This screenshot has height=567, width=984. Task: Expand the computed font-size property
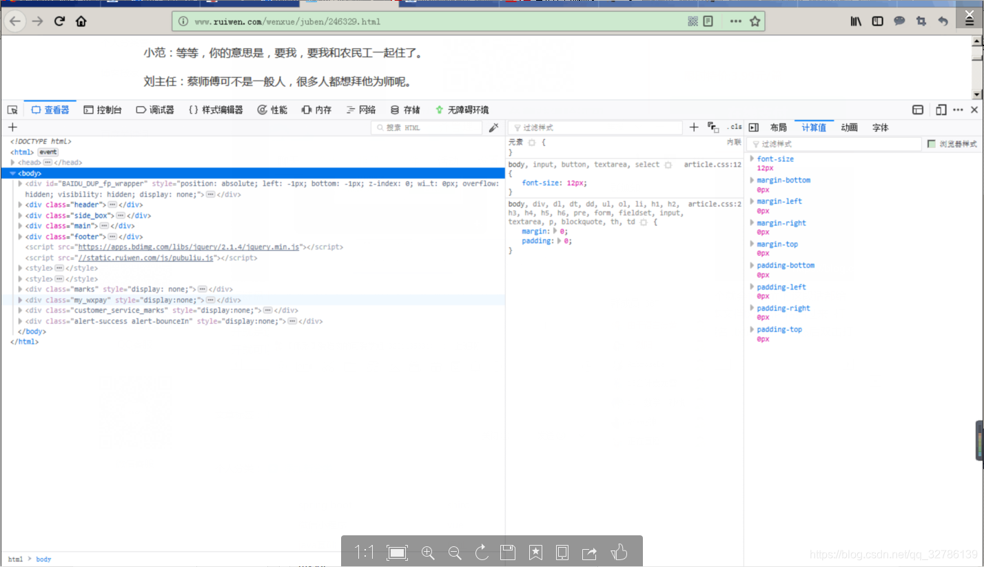pyautogui.click(x=752, y=159)
